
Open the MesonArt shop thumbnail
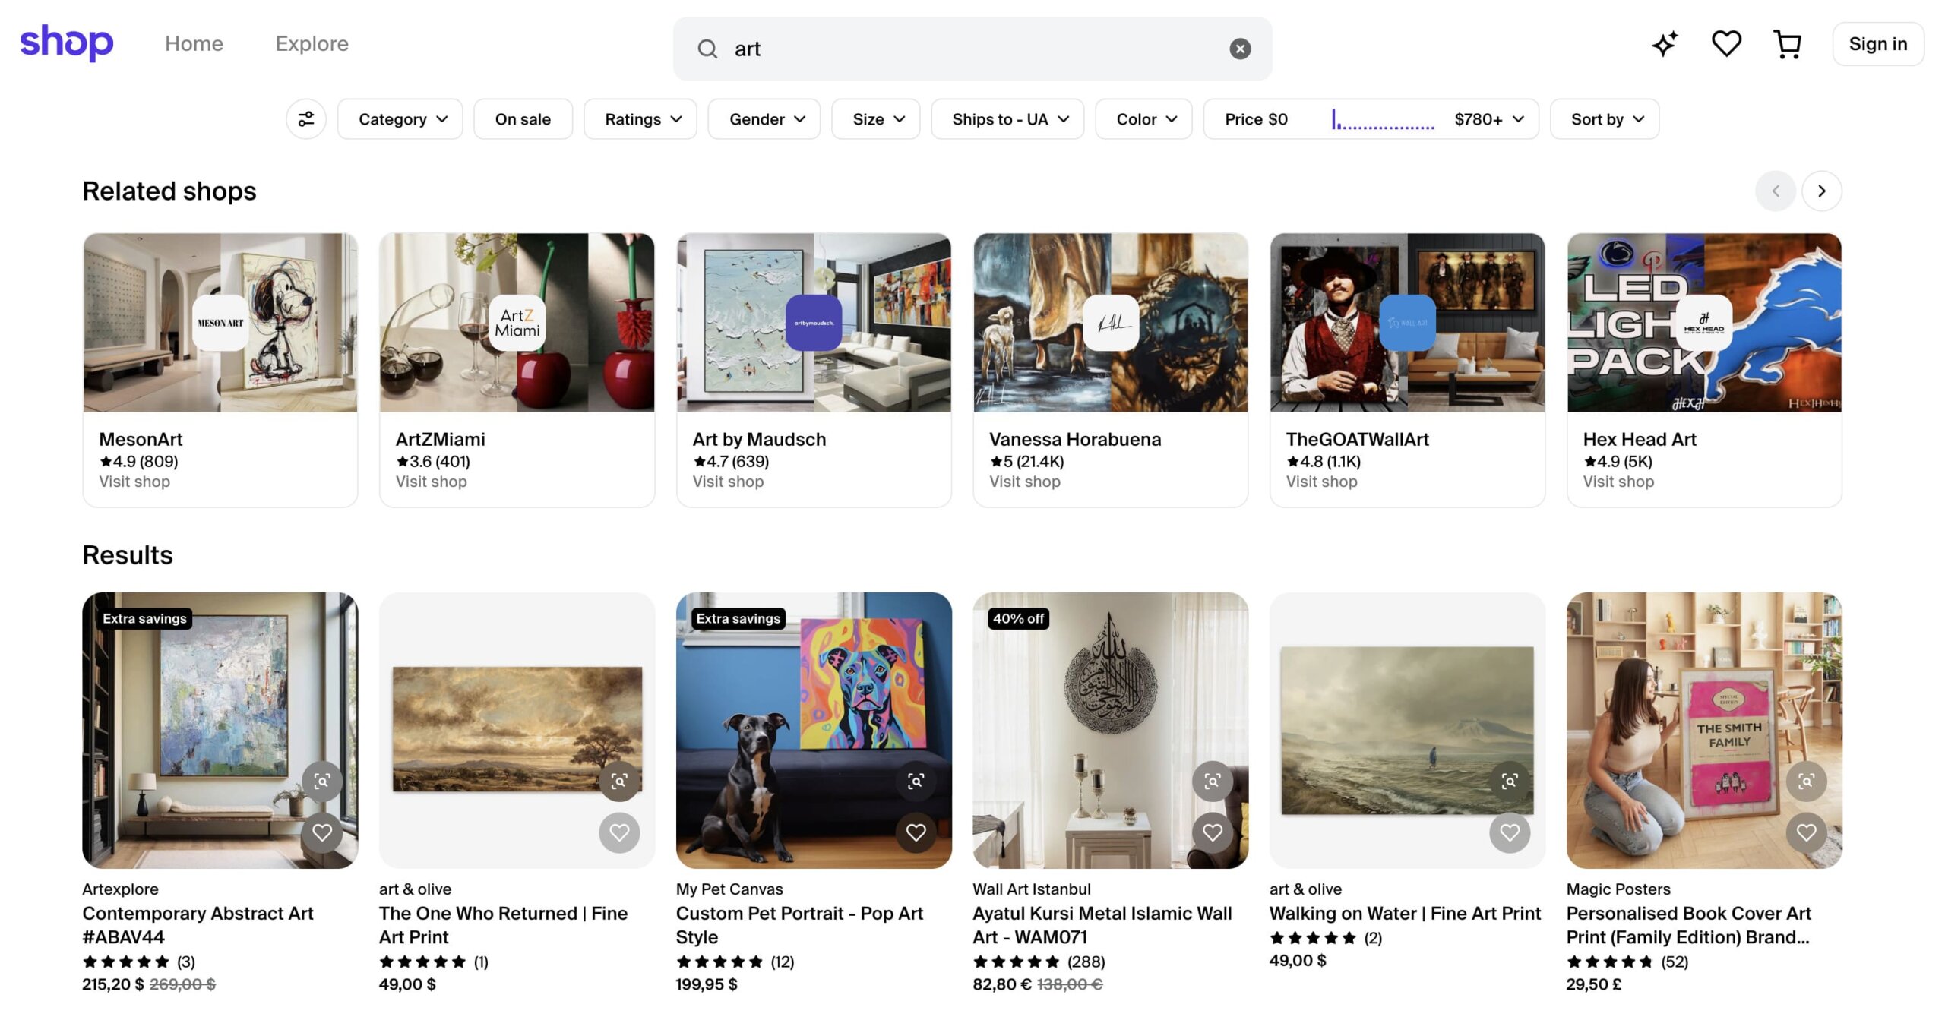point(220,323)
